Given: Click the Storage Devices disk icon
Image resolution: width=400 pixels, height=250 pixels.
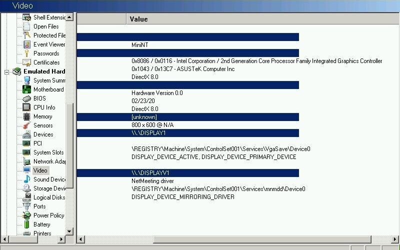Looking at the screenshot, I should (26, 188).
